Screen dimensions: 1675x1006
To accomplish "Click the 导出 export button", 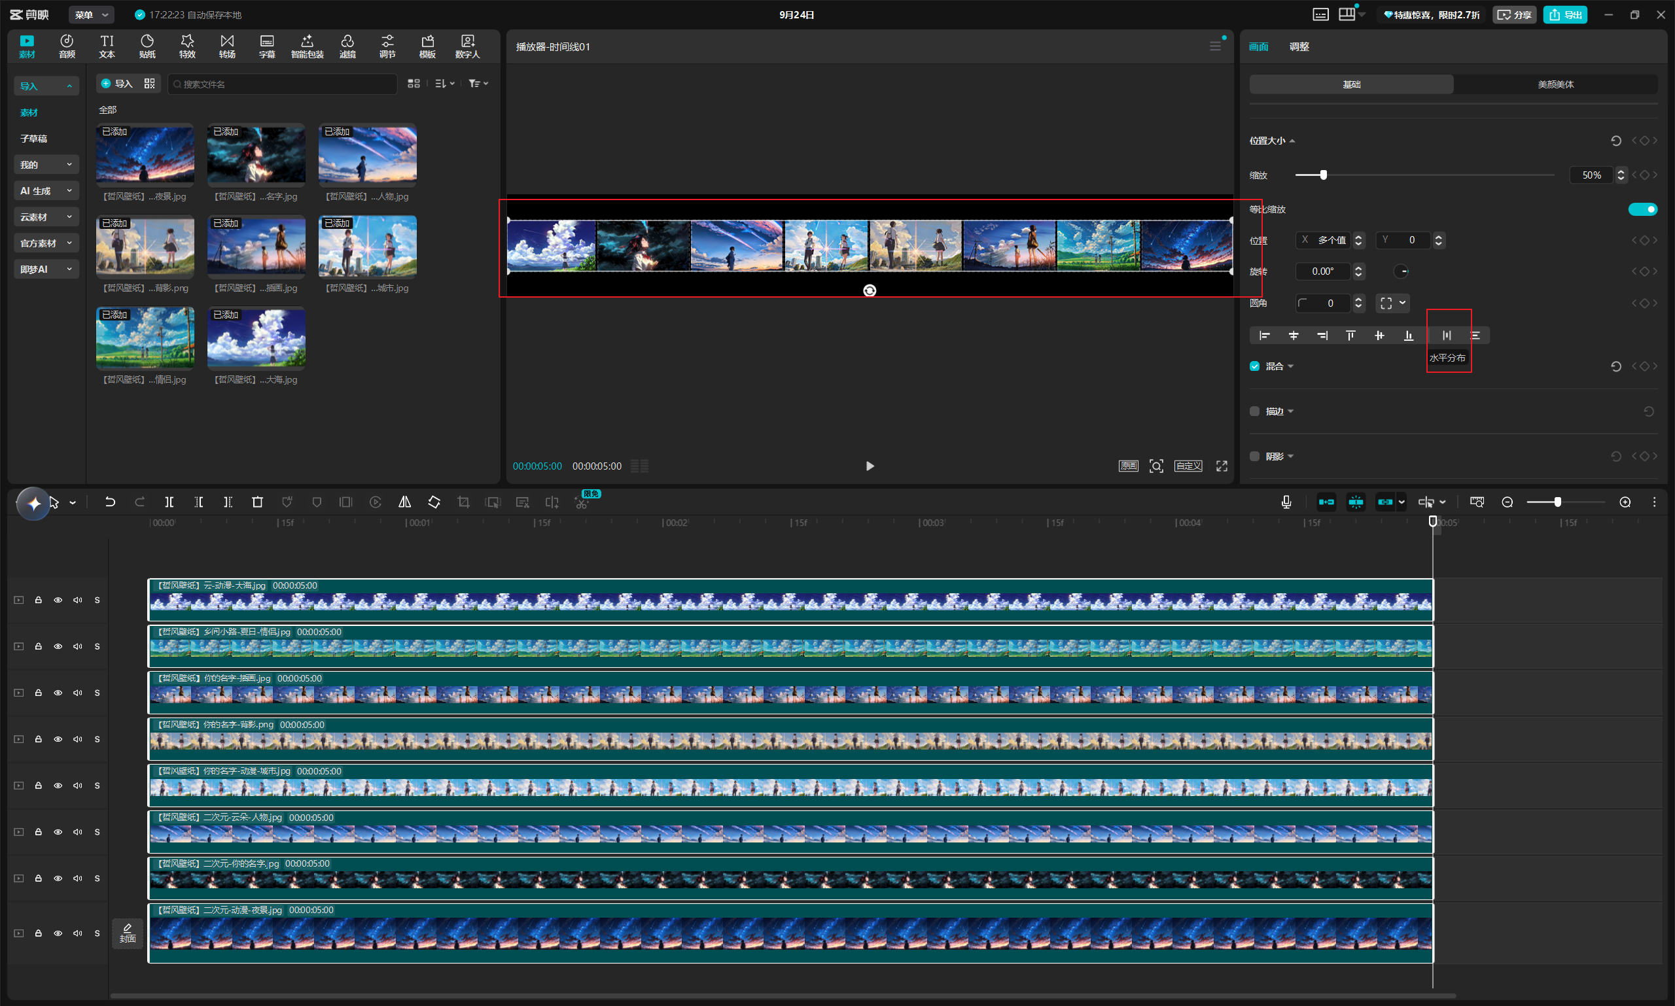I will coord(1565,14).
